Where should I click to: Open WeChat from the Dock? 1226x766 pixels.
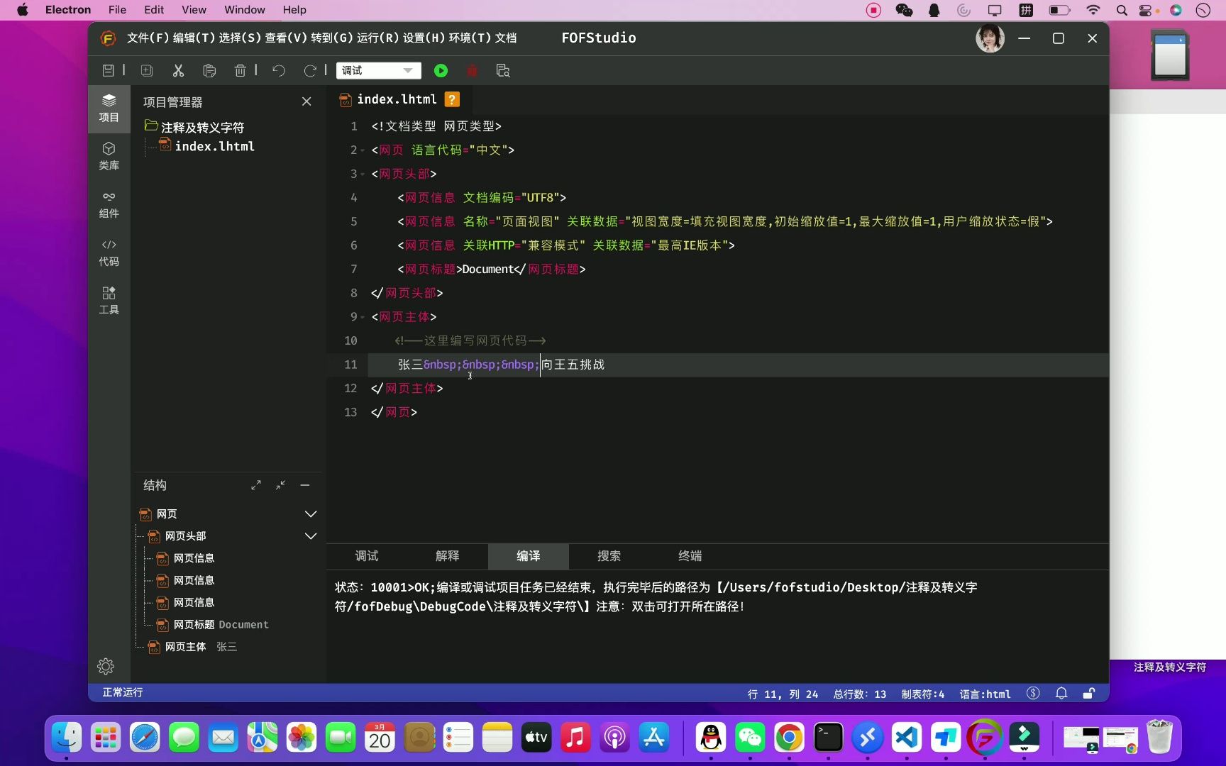click(750, 738)
